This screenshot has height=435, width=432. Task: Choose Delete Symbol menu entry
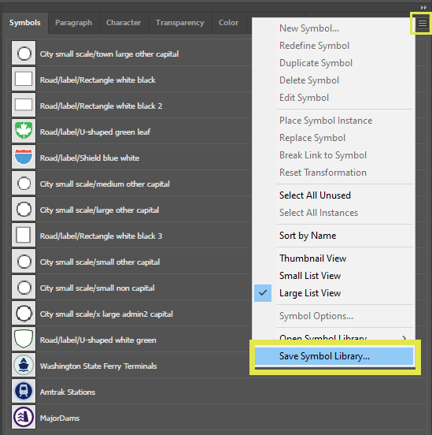point(334,80)
